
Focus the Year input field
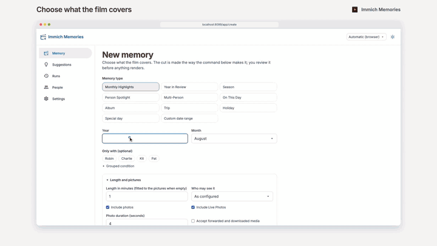tap(145, 138)
